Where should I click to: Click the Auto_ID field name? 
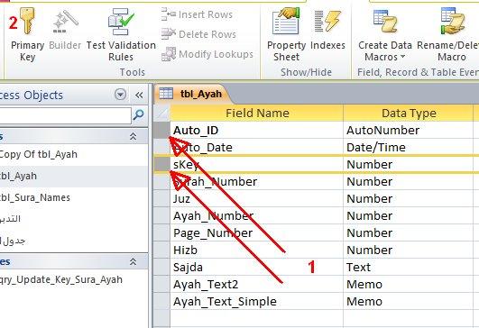click(x=196, y=131)
